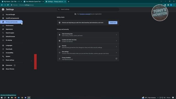Open Autofill and passwords settings
The width and height of the screenshot is (176, 99).
click(x=12, y=18)
